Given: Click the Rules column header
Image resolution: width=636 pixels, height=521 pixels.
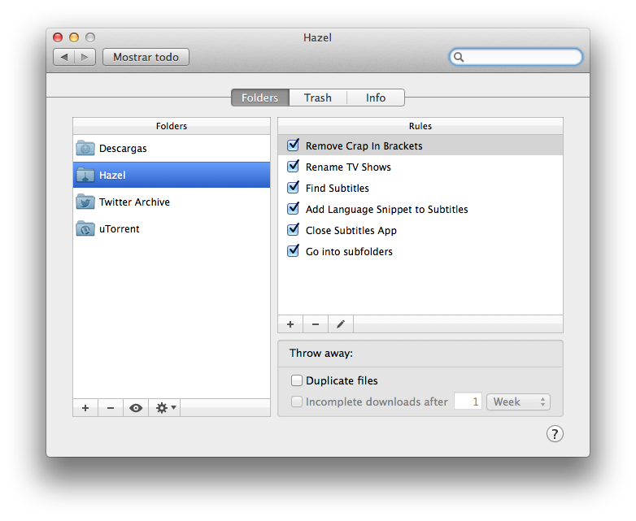Looking at the screenshot, I should [420, 126].
